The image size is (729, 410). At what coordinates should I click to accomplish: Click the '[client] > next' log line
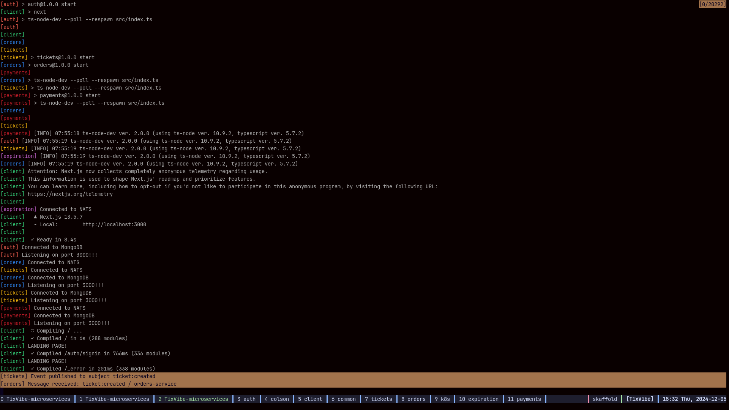coord(23,12)
